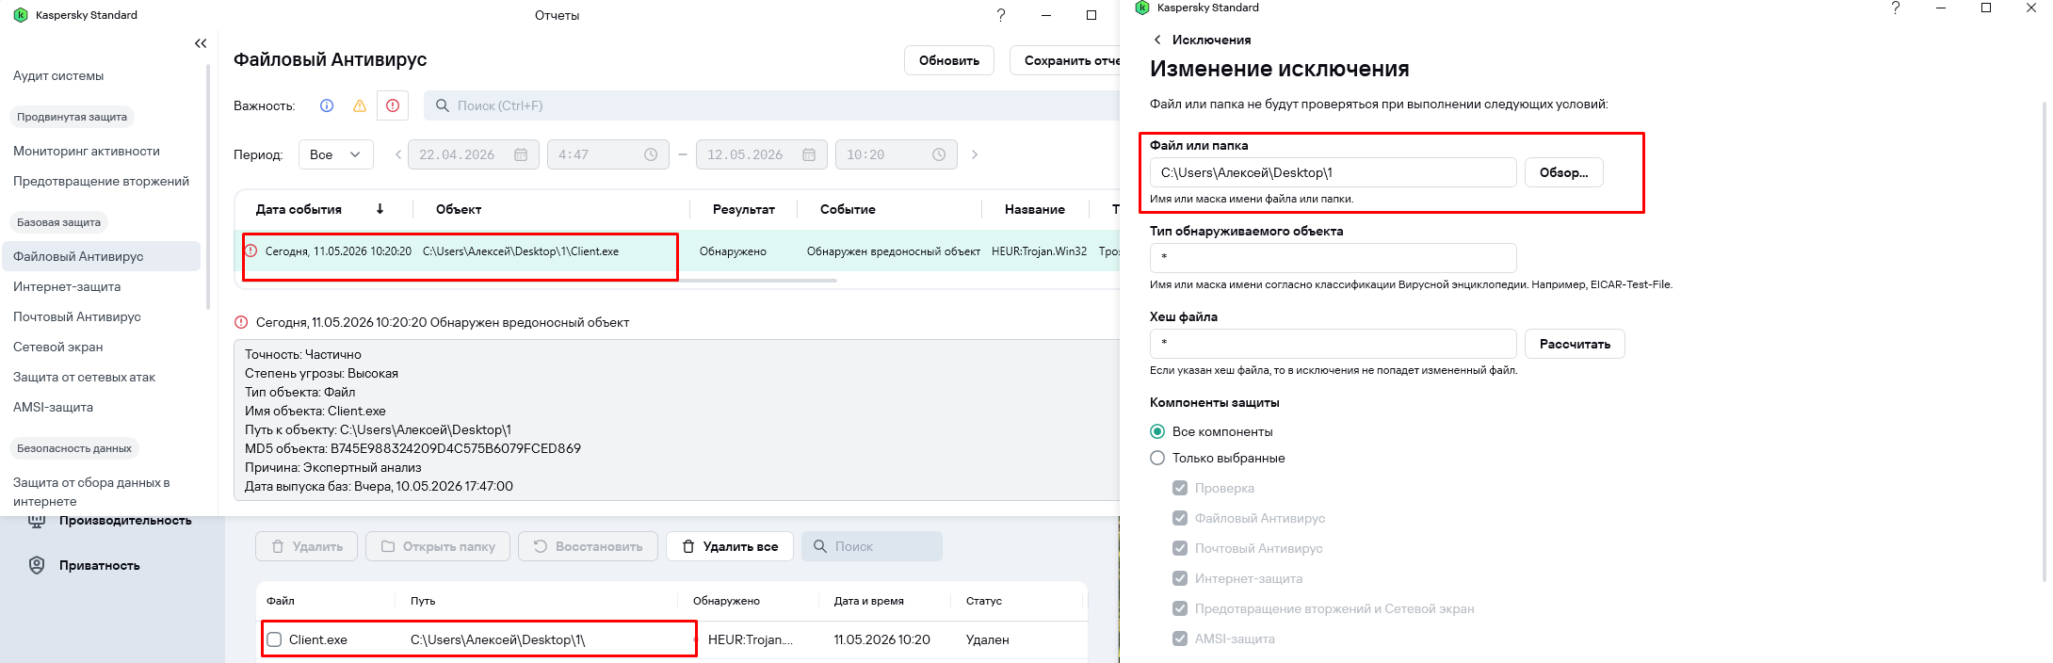Open clock picker for start time 4:47
Image resolution: width=2053 pixels, height=663 pixels.
click(x=651, y=154)
